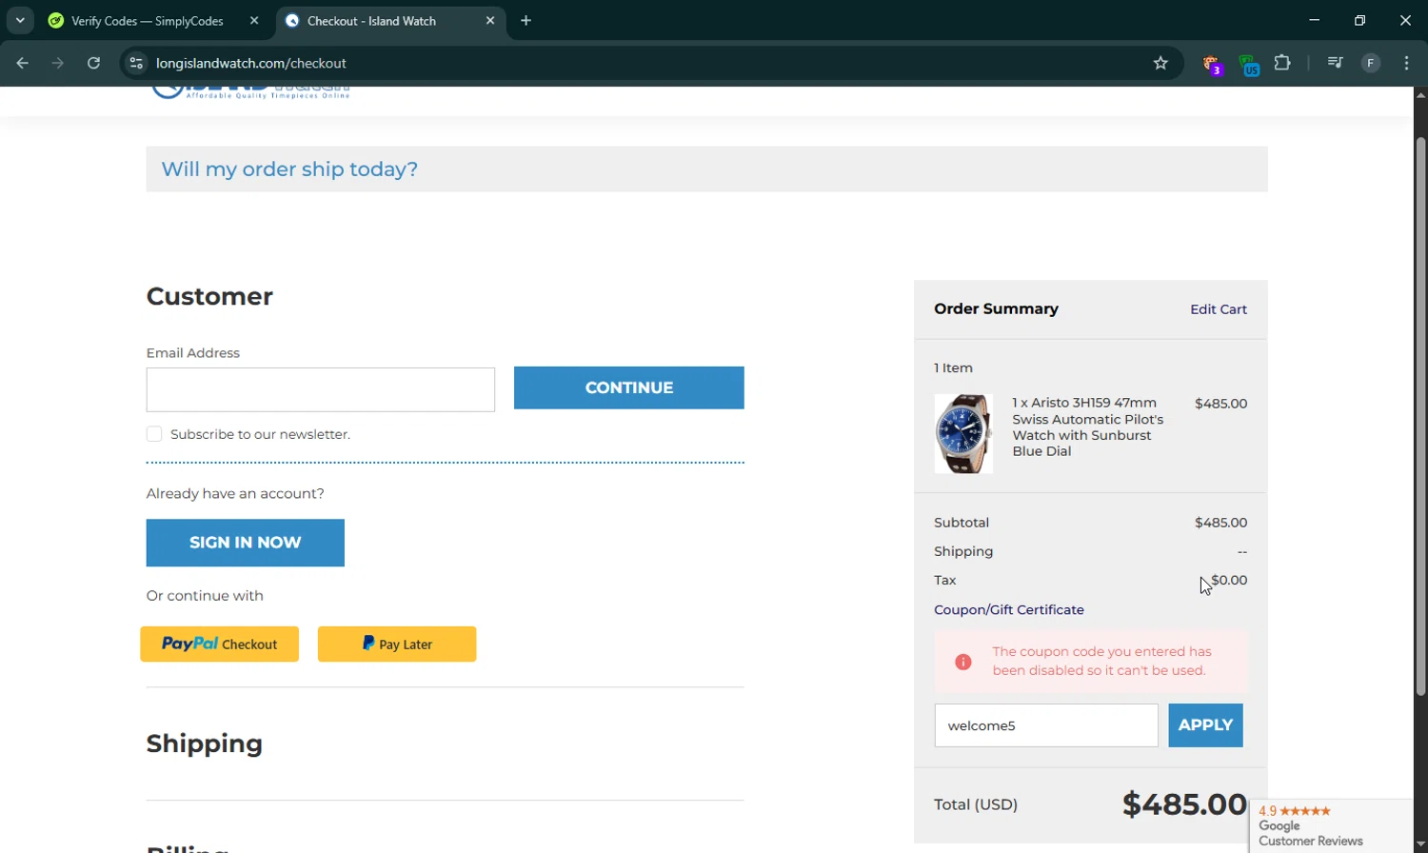
Task: Bookmark this page with the star
Action: pyautogui.click(x=1160, y=63)
